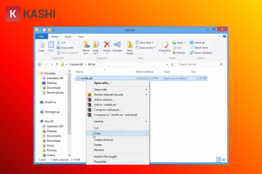Choose Cut in the context menu

point(118,128)
